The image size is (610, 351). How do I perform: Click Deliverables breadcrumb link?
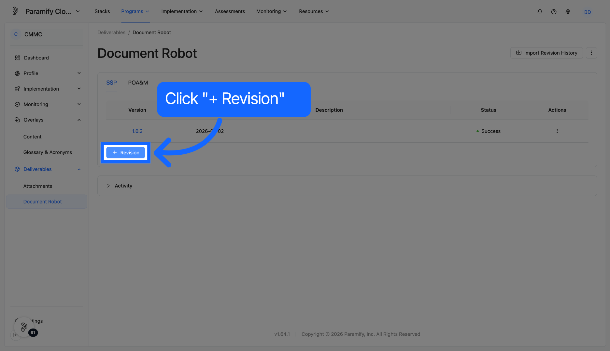111,32
